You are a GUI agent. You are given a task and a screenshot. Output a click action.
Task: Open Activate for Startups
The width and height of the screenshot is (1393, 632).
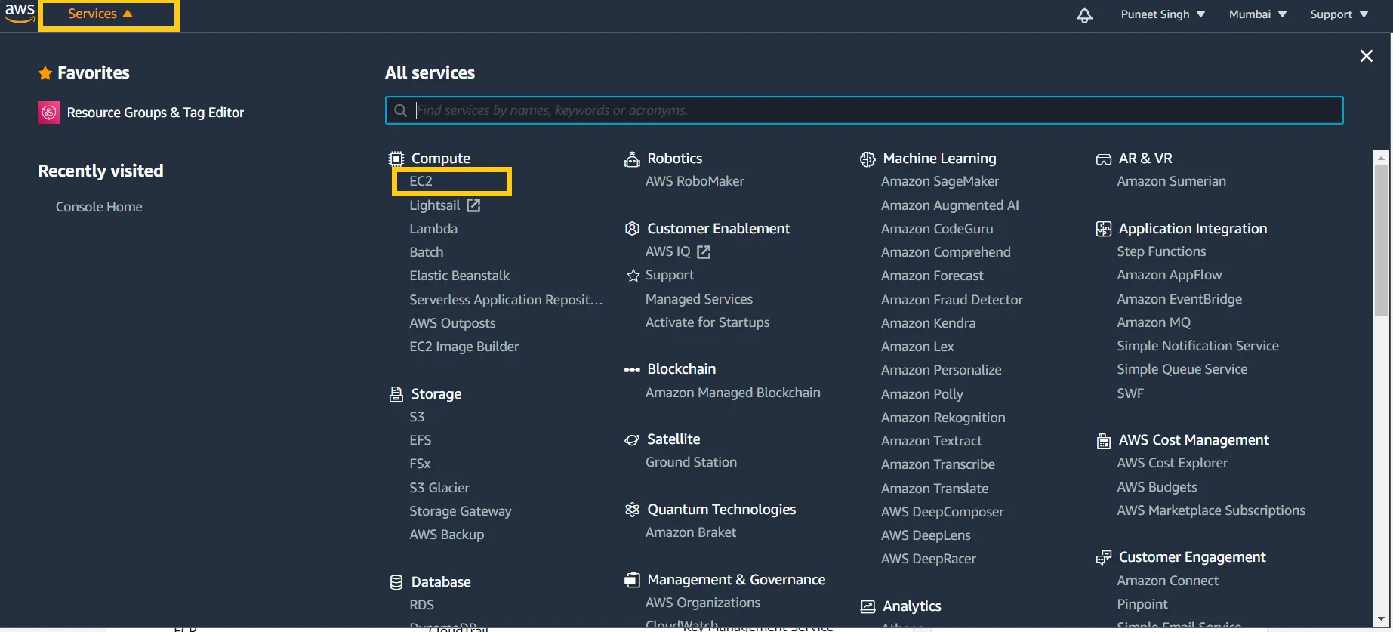707,322
